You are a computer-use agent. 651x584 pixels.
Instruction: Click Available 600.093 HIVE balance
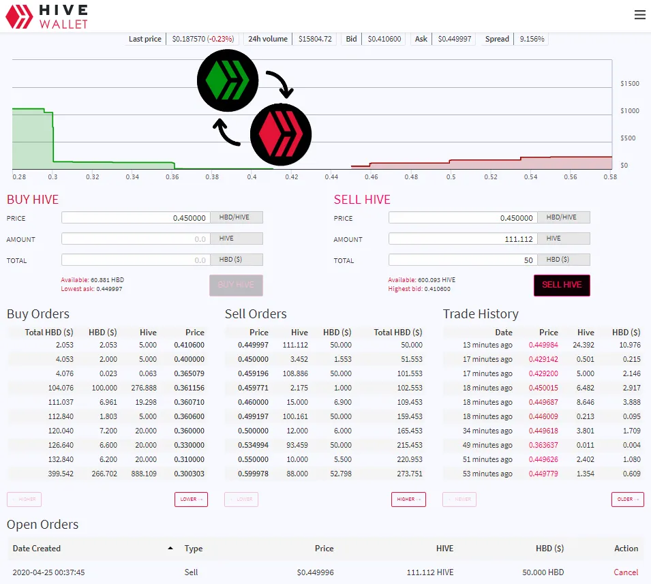point(421,280)
